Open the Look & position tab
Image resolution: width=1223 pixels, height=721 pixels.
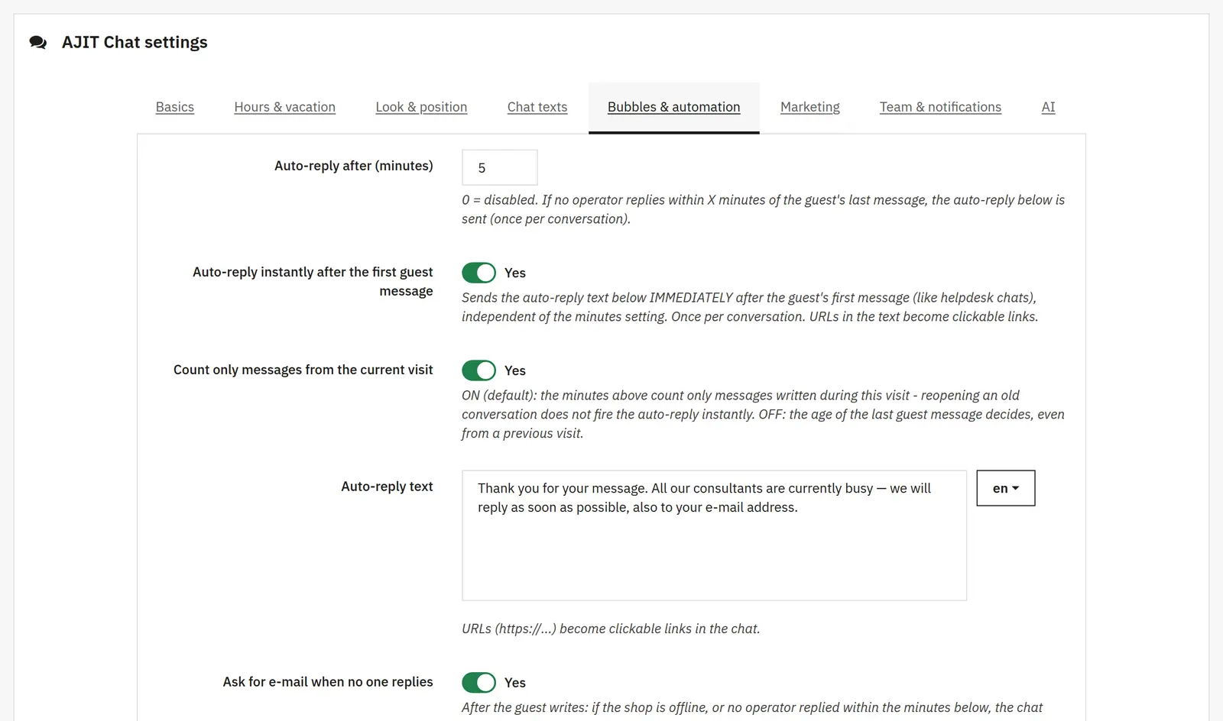point(421,107)
